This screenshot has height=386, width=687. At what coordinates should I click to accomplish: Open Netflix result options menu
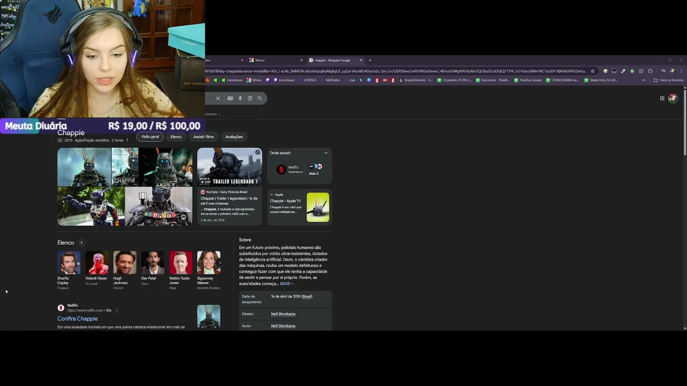116,310
